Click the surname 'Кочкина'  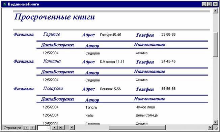[52, 61]
